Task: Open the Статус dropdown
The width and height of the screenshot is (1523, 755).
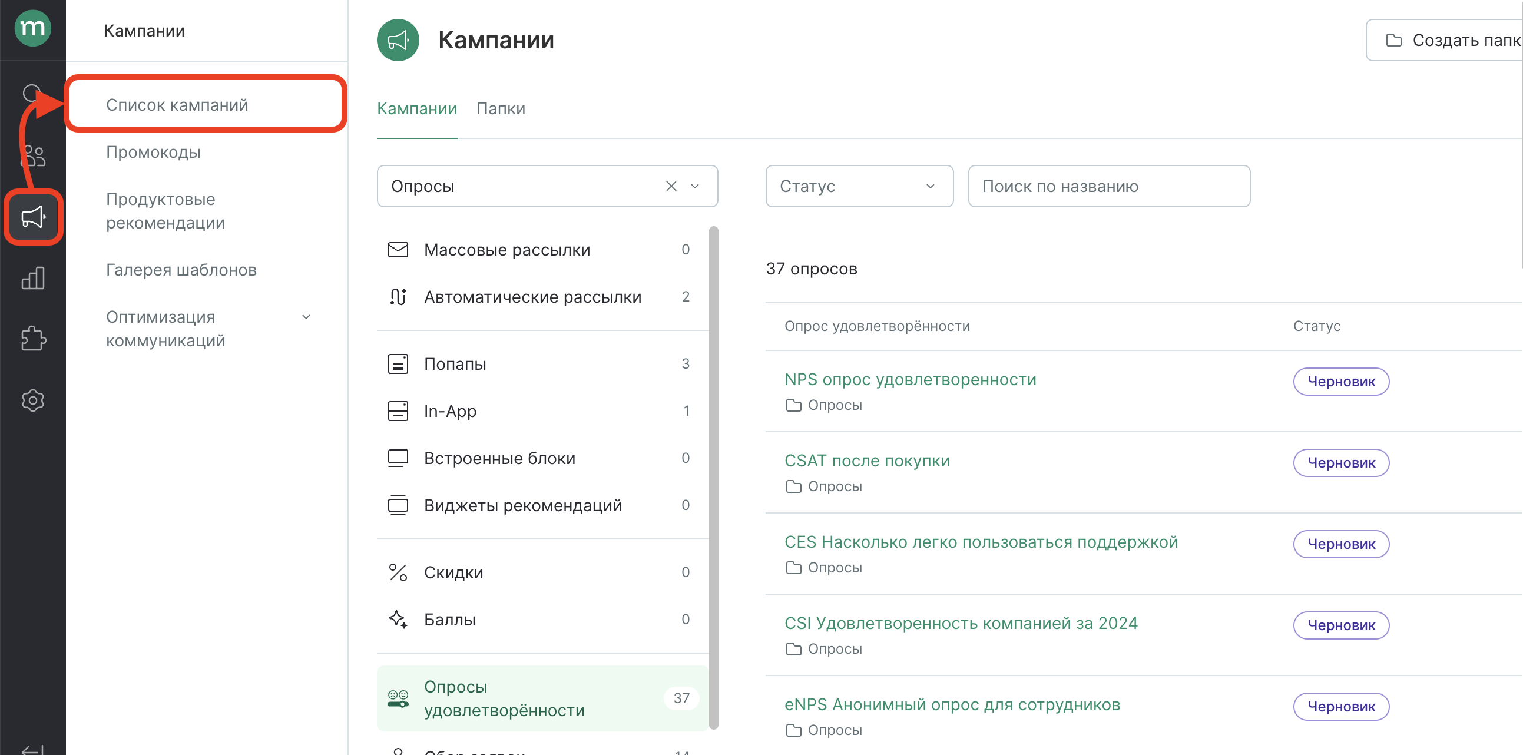Action: [x=859, y=186]
